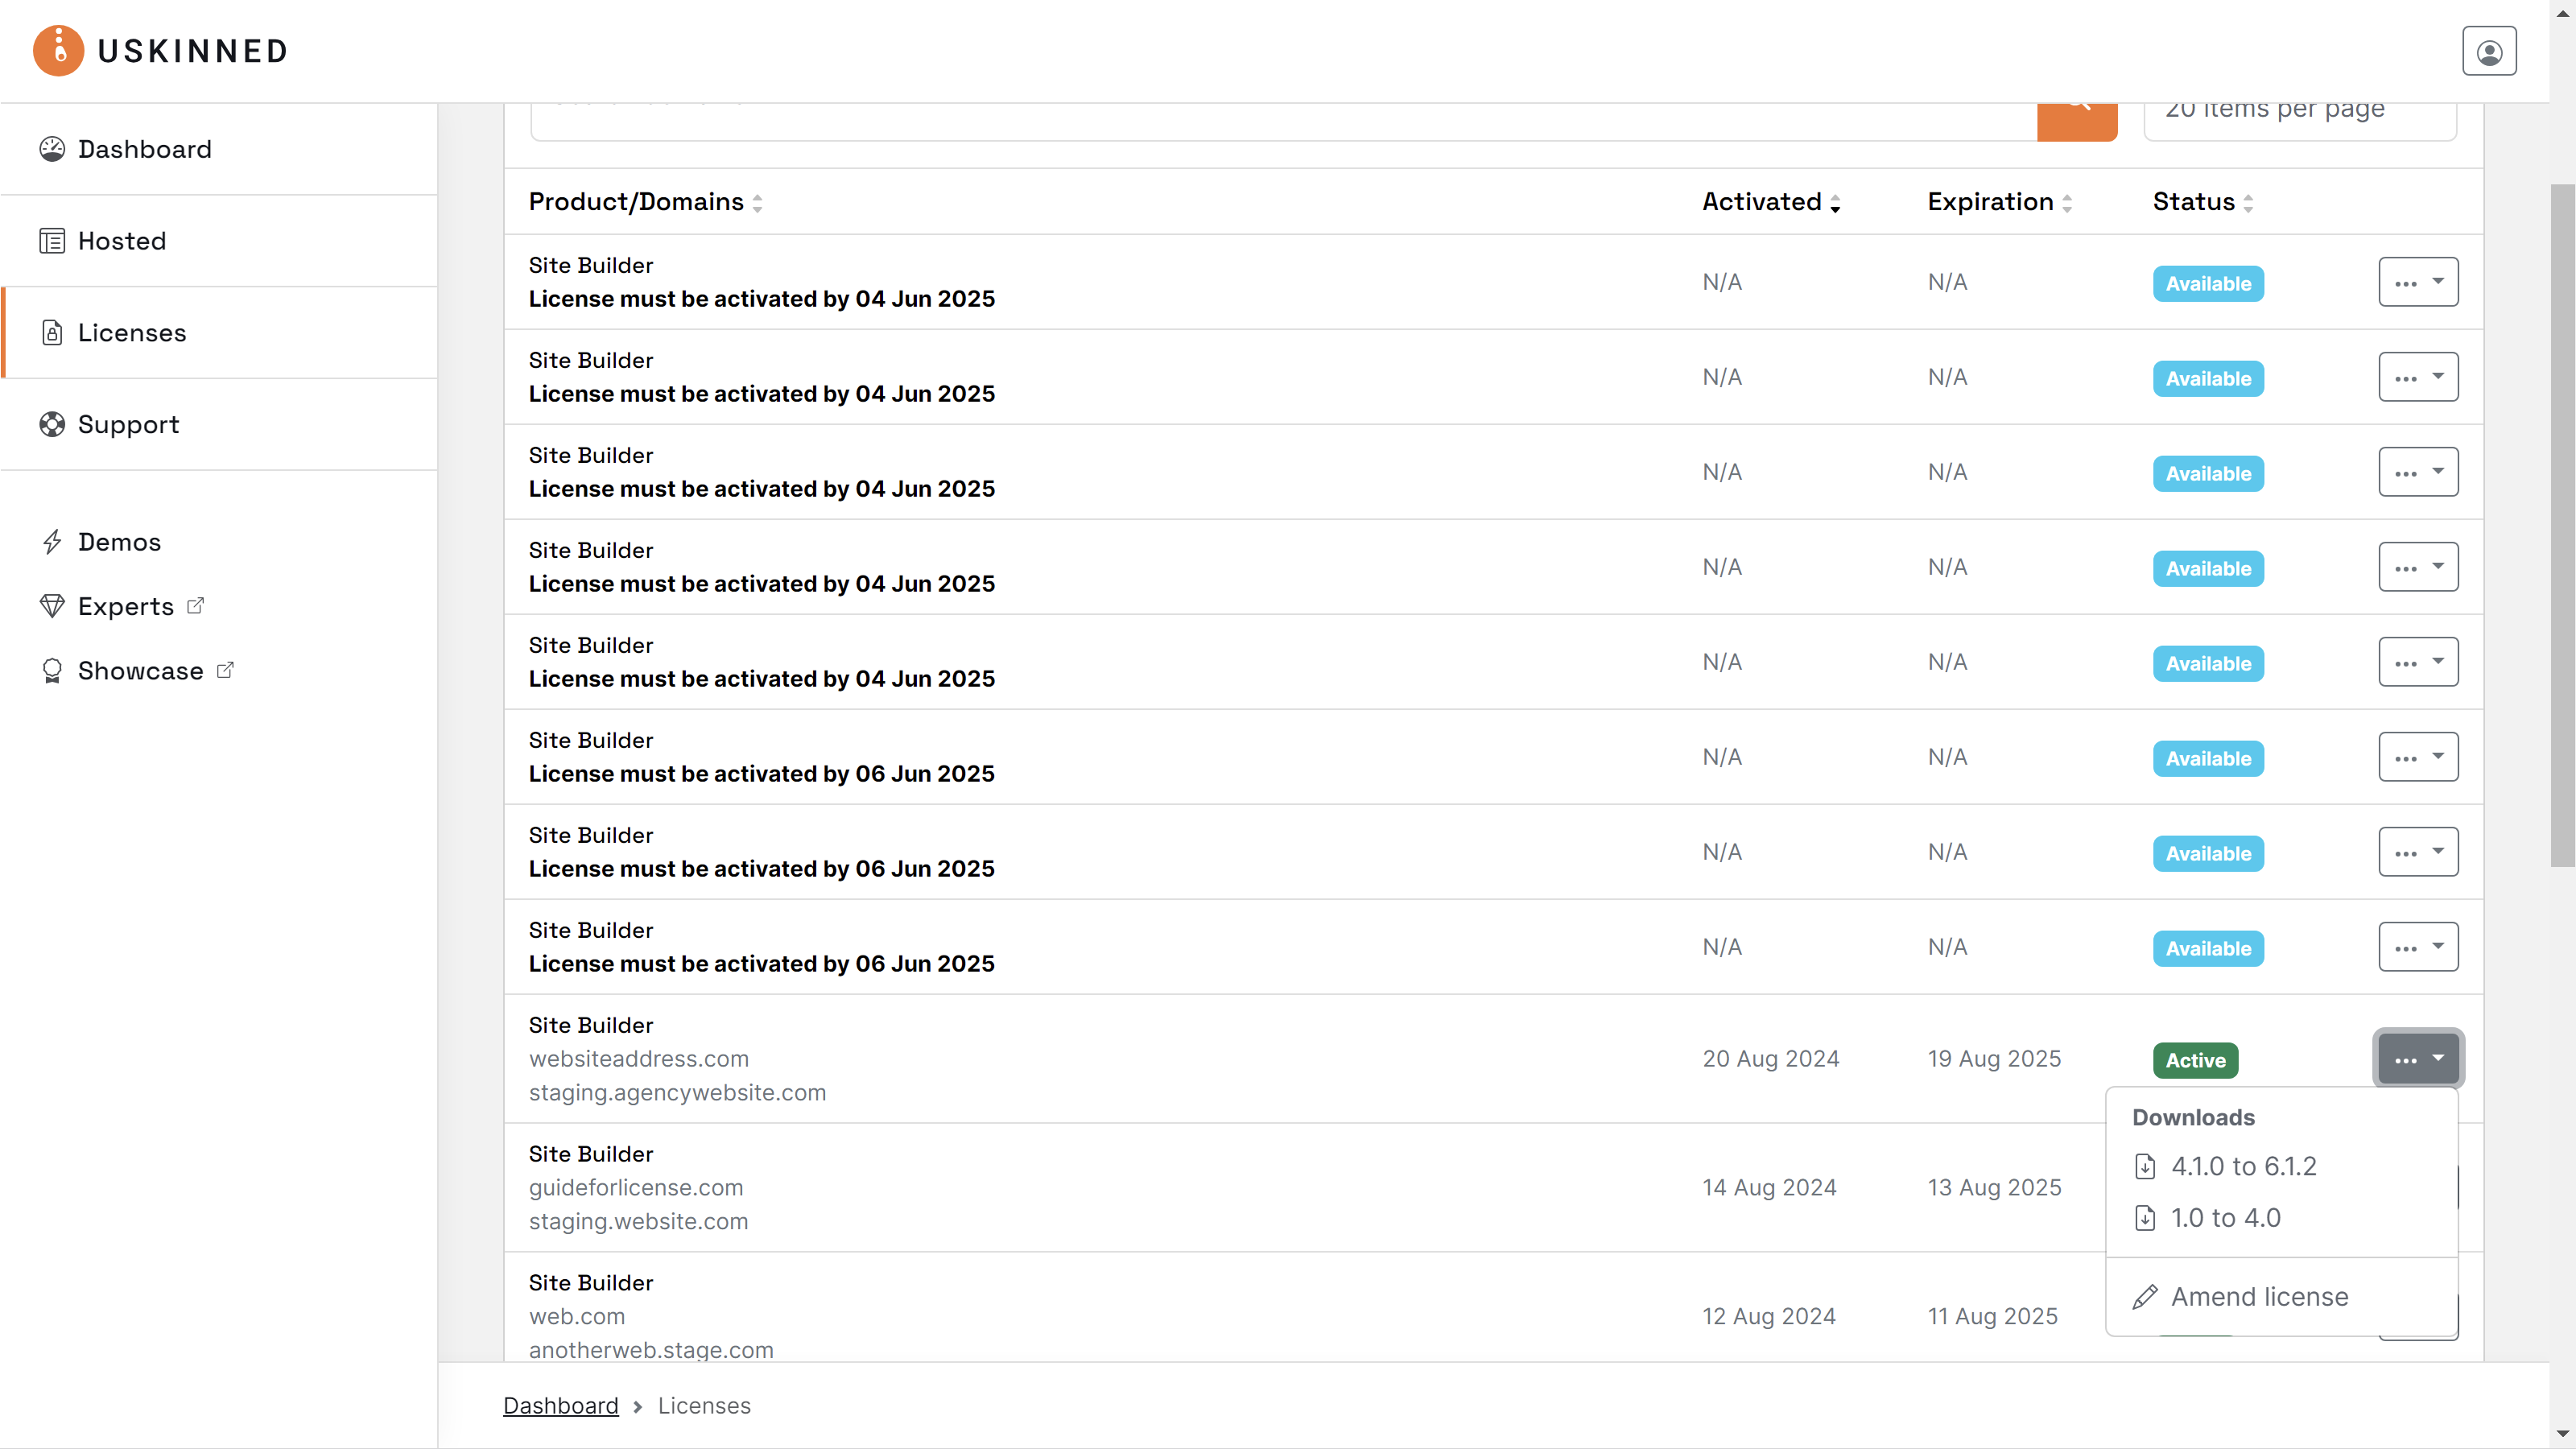Open the Showcase external link
The image size is (2576, 1449).
[x=140, y=671]
